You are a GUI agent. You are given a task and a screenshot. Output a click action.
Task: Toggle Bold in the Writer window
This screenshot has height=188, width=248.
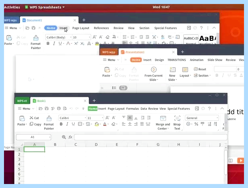(x=48, y=44)
